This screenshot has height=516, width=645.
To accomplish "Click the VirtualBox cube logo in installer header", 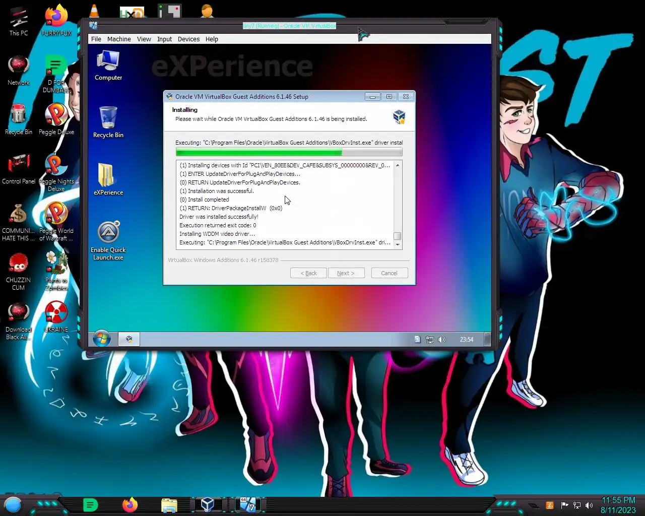I will 399,117.
